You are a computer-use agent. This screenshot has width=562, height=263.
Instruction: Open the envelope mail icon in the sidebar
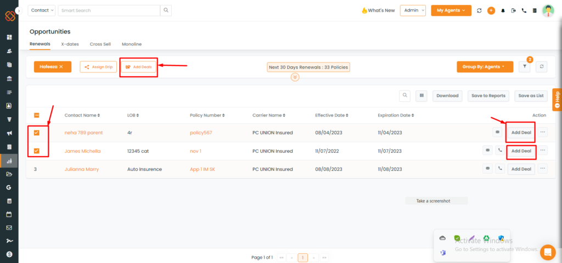[9, 227]
